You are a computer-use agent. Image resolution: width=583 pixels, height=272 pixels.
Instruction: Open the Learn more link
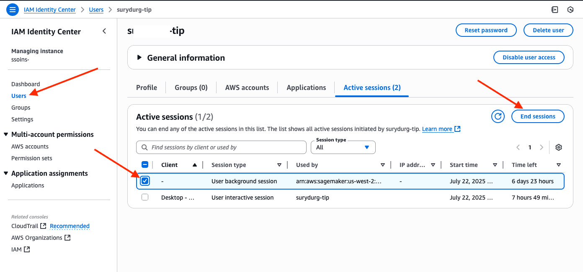[437, 129]
